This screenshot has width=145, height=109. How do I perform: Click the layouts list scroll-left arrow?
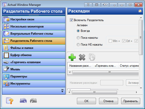70,72
